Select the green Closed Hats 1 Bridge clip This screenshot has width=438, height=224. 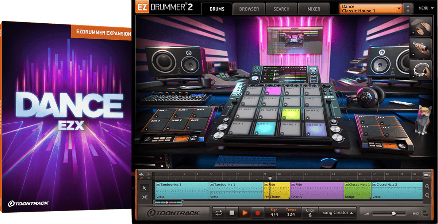tap(357, 191)
